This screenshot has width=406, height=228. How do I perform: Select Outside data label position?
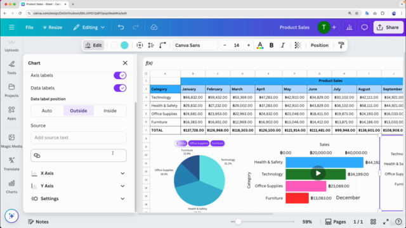[79, 111]
